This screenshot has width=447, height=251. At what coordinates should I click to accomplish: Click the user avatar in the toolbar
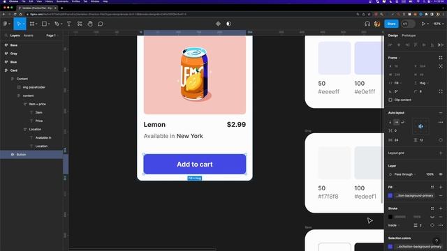(377, 24)
